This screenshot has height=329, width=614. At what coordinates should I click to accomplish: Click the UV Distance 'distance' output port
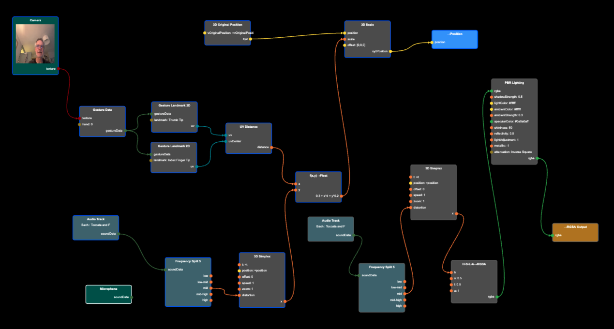coord(271,147)
